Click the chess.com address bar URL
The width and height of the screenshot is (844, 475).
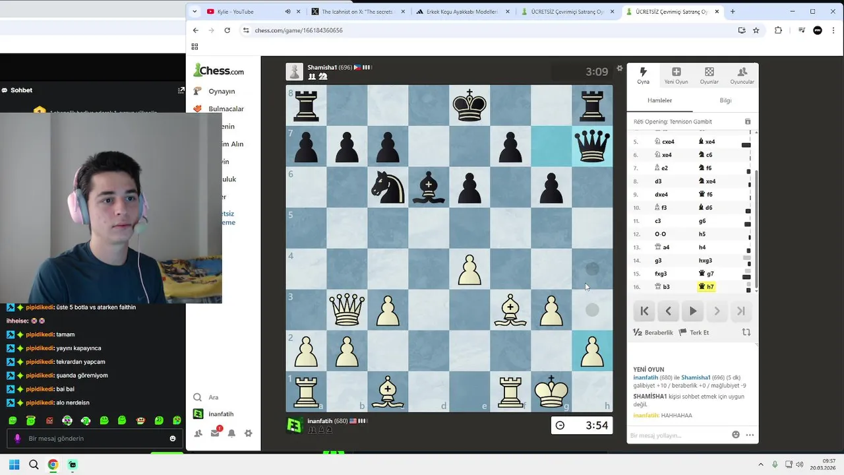(x=299, y=30)
